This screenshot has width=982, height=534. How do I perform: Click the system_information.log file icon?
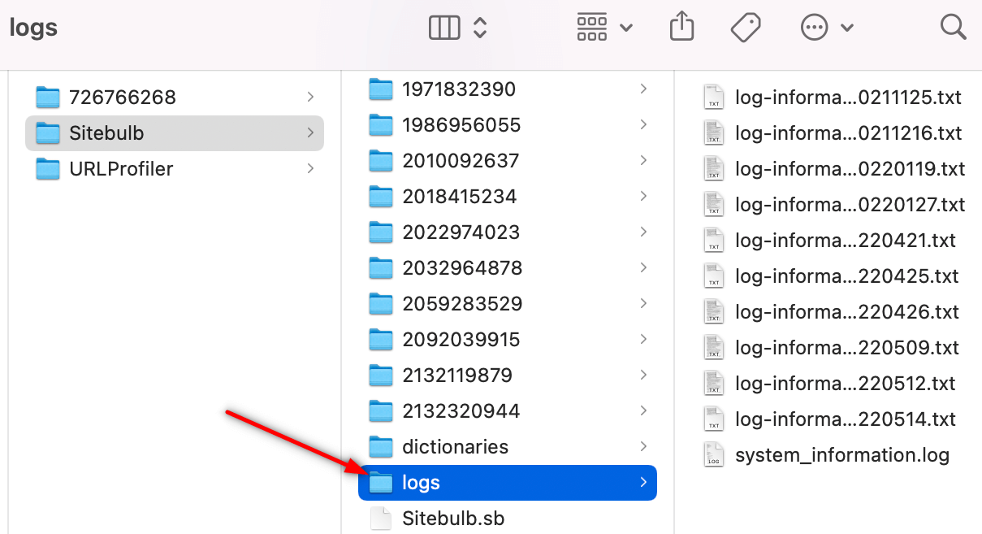coord(714,455)
